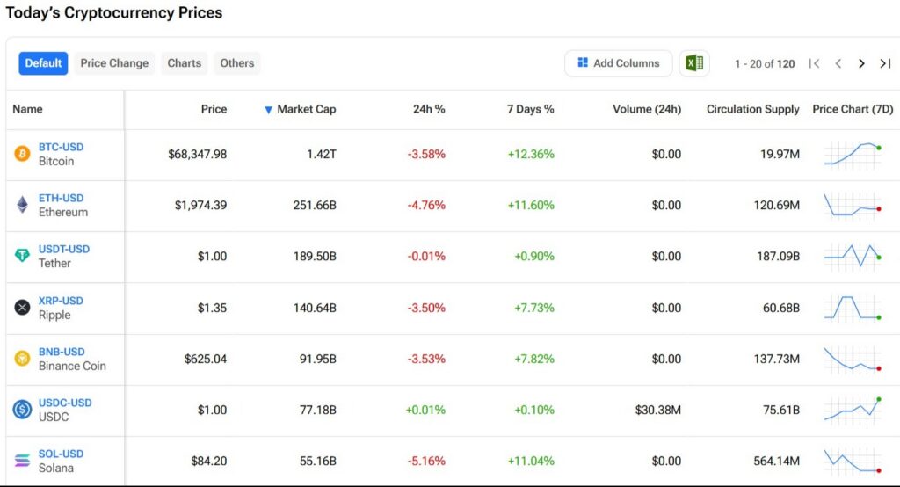The width and height of the screenshot is (900, 487).
Task: Export table with the Excel icon
Action: 693,63
